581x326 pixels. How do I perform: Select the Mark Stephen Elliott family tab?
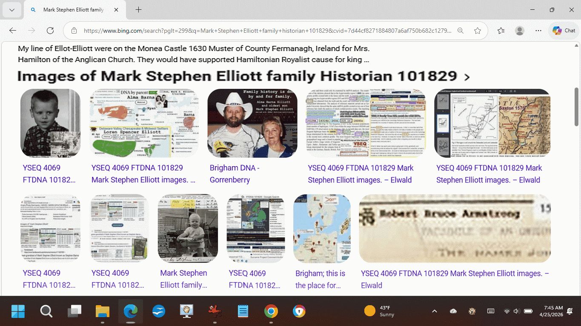(x=73, y=10)
